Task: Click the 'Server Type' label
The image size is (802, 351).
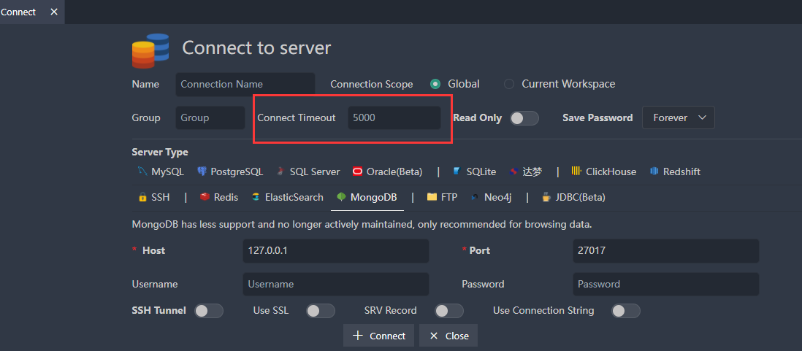Action: 159,153
